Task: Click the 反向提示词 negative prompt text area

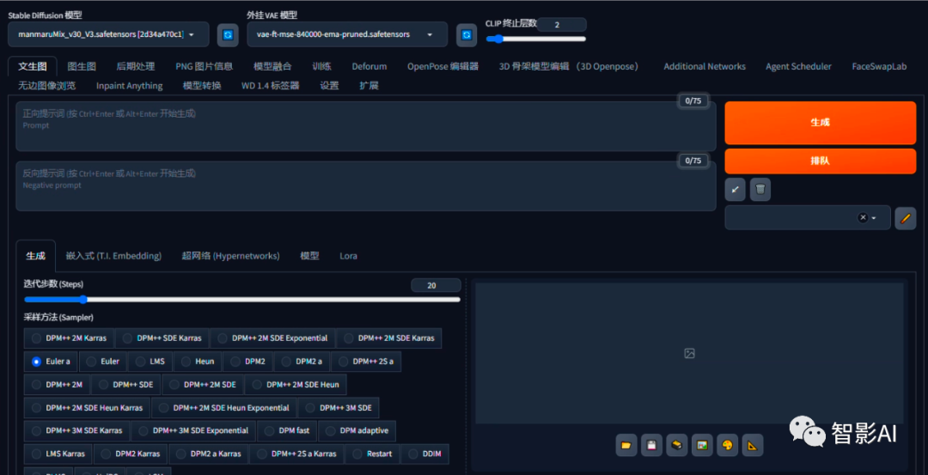Action: 366,186
